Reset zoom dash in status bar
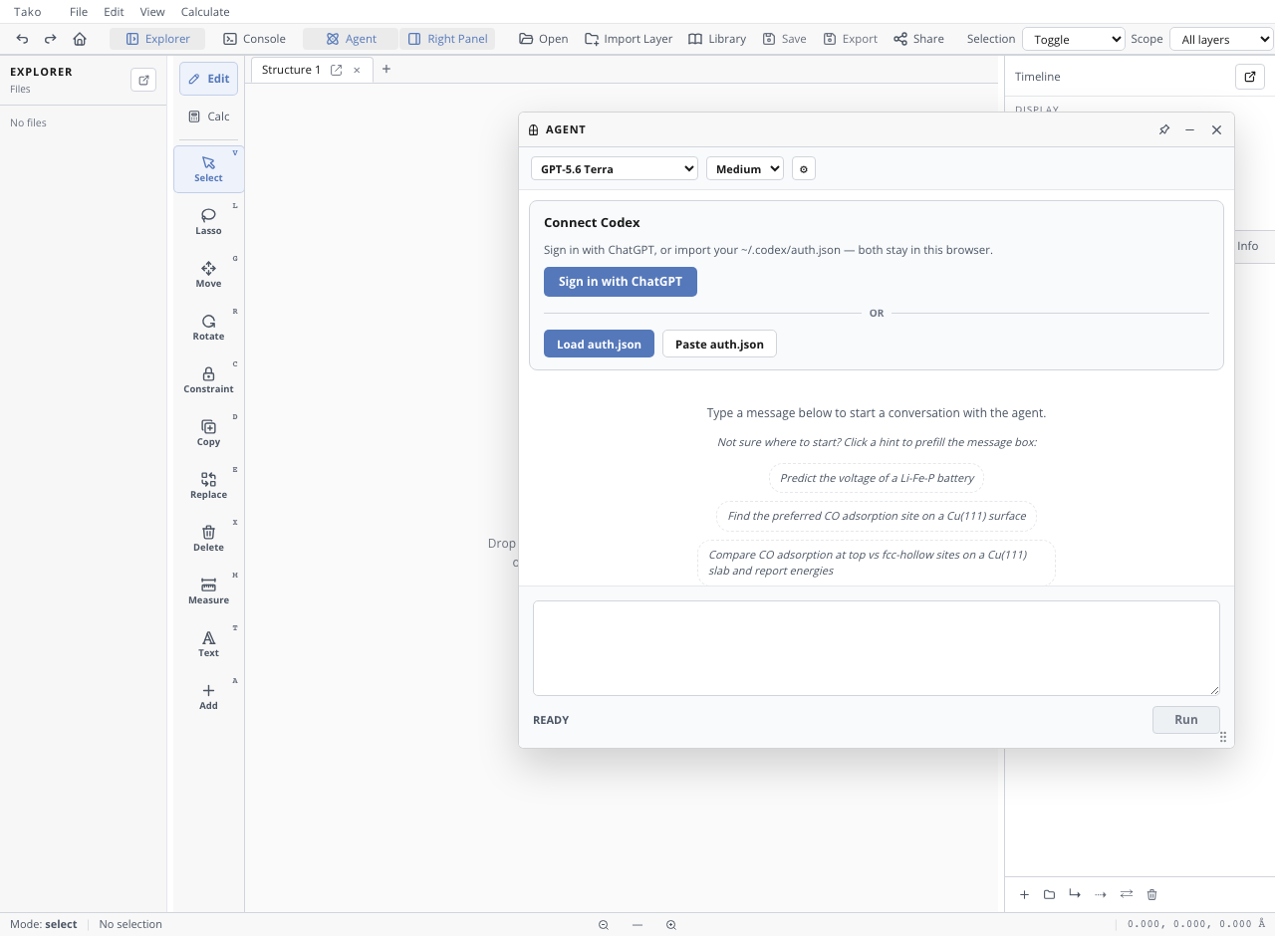 click(637, 924)
